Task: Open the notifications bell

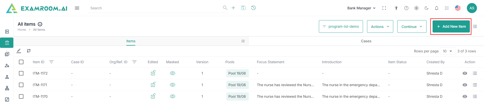Action: click(437, 8)
